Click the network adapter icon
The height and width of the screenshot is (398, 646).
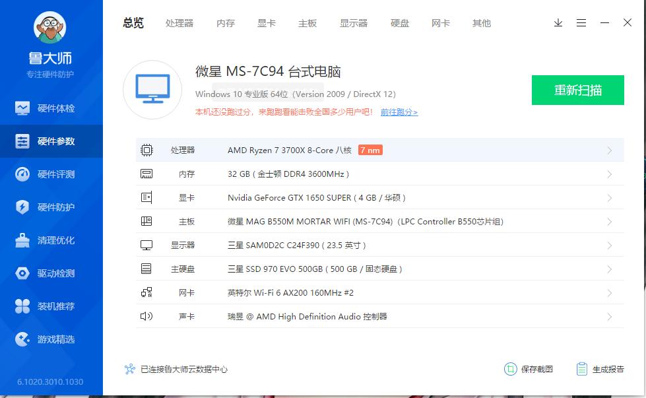[x=146, y=292]
